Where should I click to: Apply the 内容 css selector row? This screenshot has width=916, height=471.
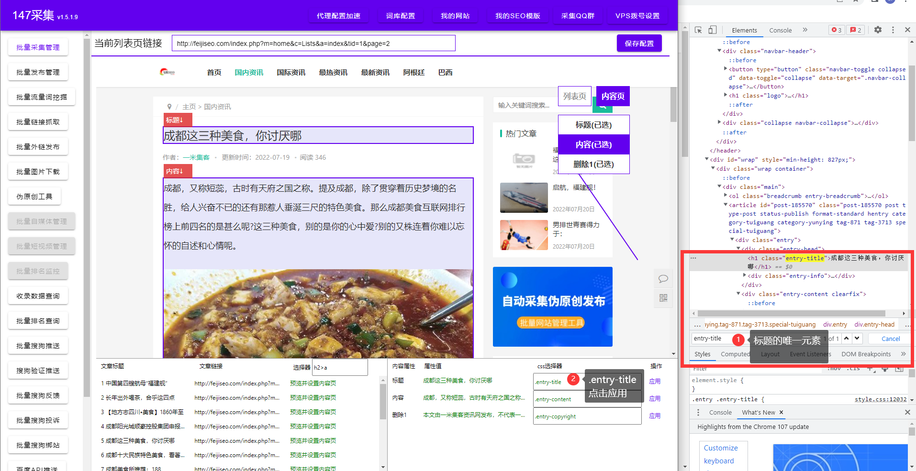pyautogui.click(x=655, y=398)
